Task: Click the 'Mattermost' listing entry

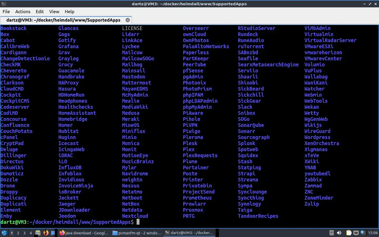Action: click(137, 83)
